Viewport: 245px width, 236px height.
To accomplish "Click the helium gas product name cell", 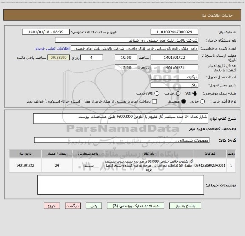I will click(x=149, y=165).
